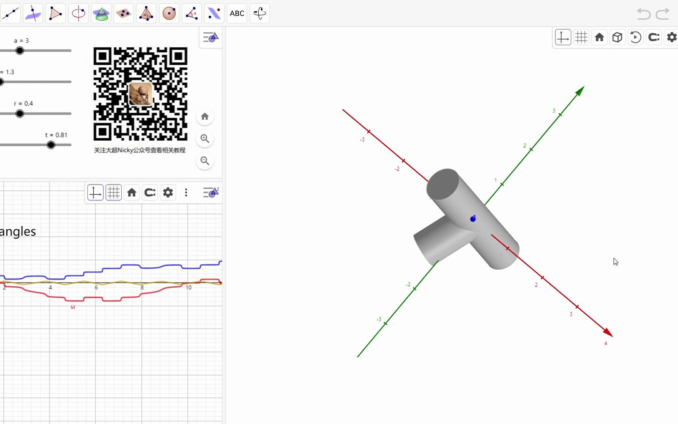Select the Cone tool
Image resolution: width=678 pixels, height=424 pixels.
(x=101, y=13)
